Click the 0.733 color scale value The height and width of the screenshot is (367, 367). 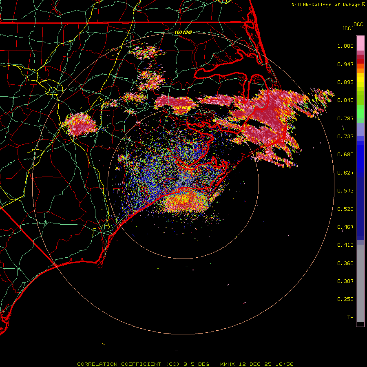click(345, 137)
